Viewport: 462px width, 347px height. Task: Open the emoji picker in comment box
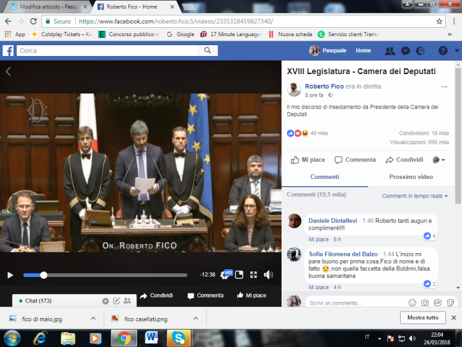412,302
